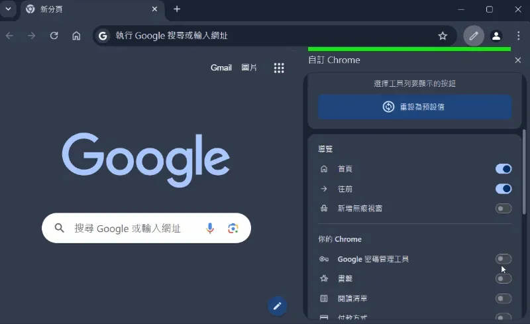Enable the 閱讀清單 toggle
The width and height of the screenshot is (530, 324).
(503, 299)
